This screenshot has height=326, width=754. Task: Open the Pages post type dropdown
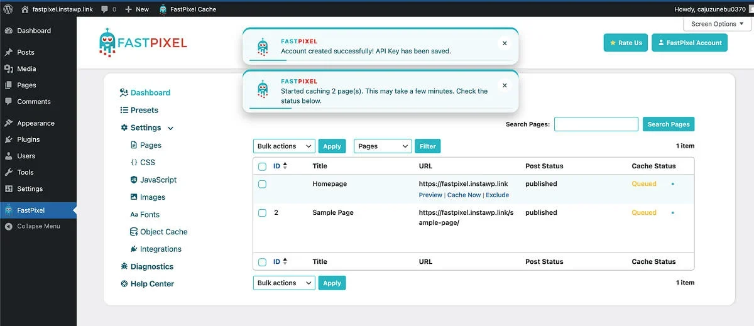click(383, 146)
